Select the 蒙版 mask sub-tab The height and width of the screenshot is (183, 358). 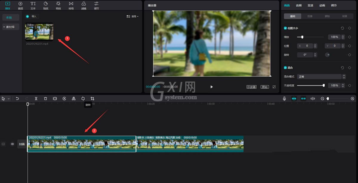(x=327, y=16)
